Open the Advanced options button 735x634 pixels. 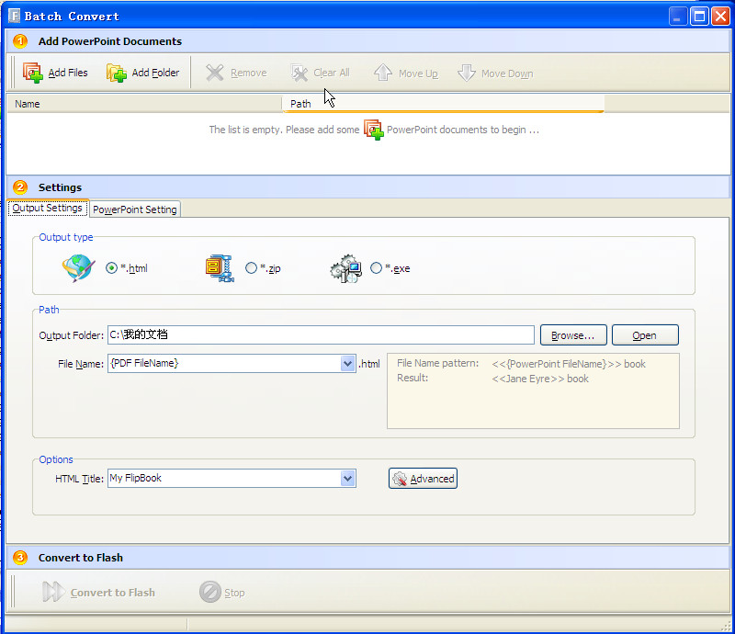click(423, 479)
